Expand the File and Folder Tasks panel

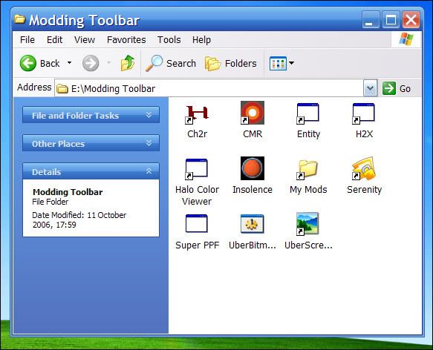(91, 115)
